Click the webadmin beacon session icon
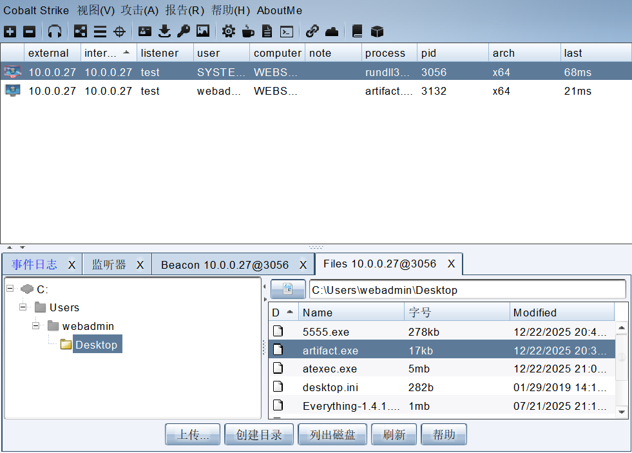Image resolution: width=632 pixels, height=453 pixels. (12, 90)
